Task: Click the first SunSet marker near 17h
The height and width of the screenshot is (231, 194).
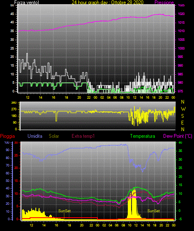Action: click(65, 211)
